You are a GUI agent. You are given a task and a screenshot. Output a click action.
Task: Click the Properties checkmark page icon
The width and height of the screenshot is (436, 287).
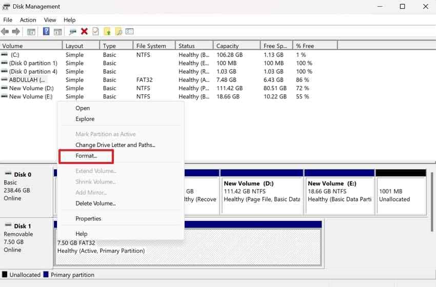(95, 32)
